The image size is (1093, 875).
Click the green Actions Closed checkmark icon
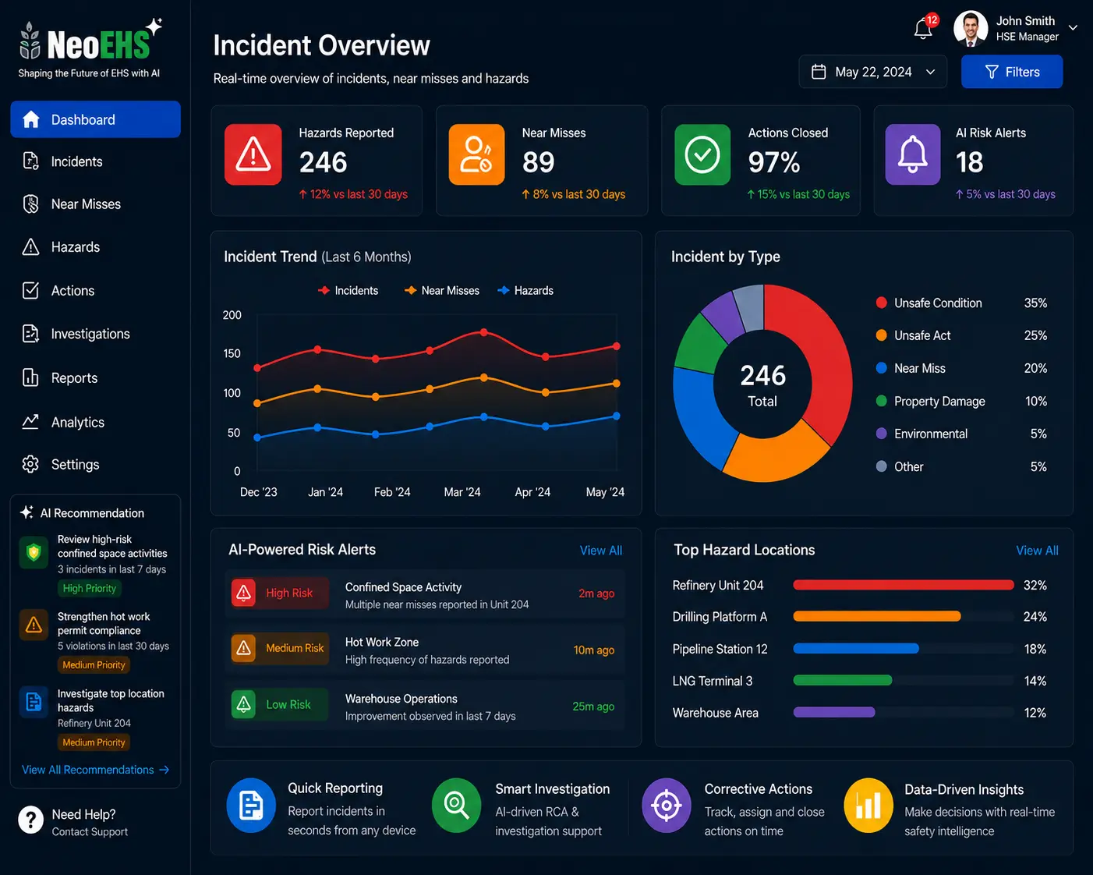[702, 154]
